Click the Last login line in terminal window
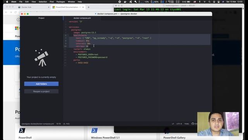The height and width of the screenshot is (140, 248). click(148, 9)
